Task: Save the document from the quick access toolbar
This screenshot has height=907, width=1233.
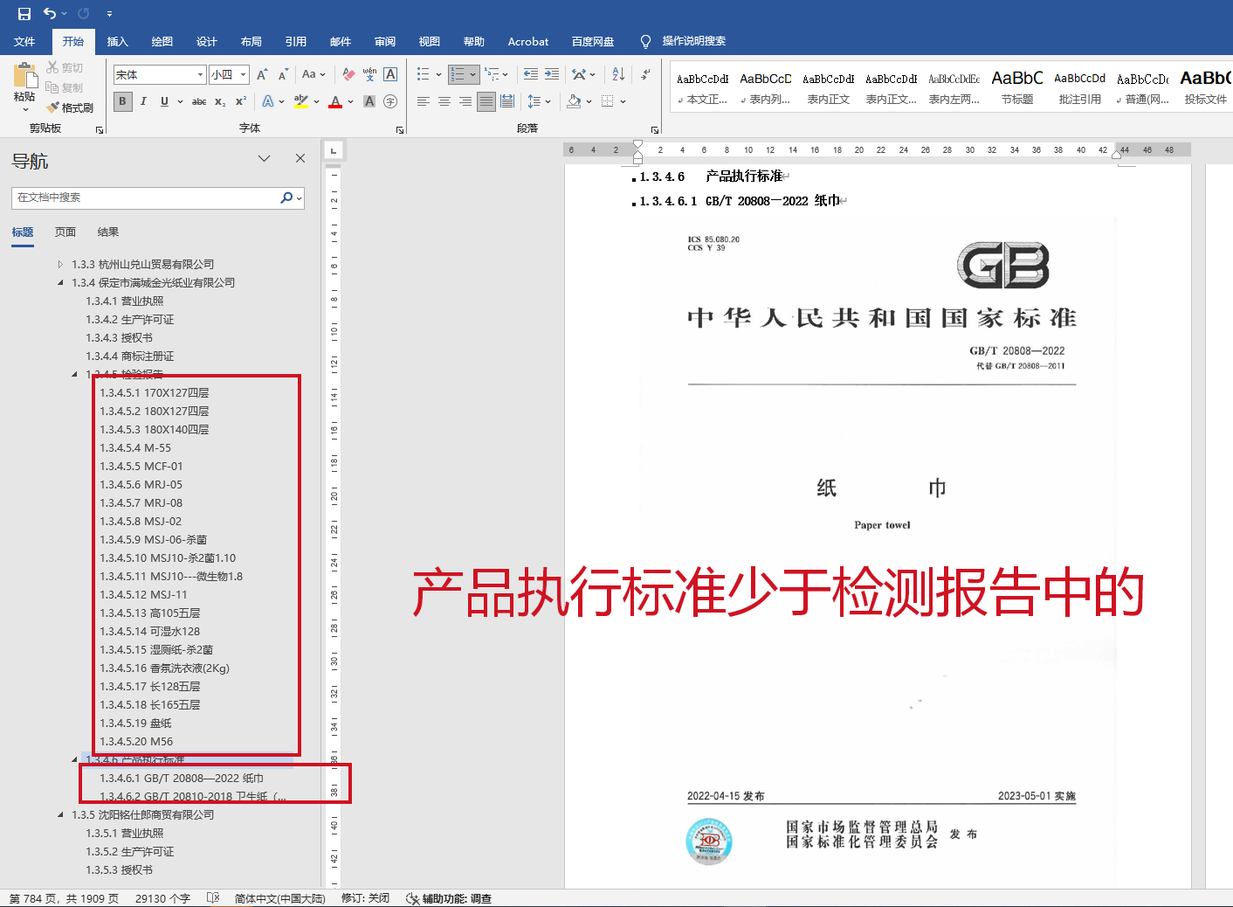Action: click(x=24, y=14)
